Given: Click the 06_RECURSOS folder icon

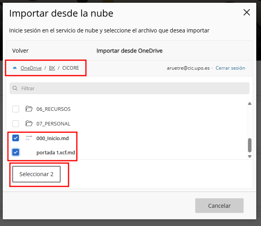Looking at the screenshot, I should point(29,109).
